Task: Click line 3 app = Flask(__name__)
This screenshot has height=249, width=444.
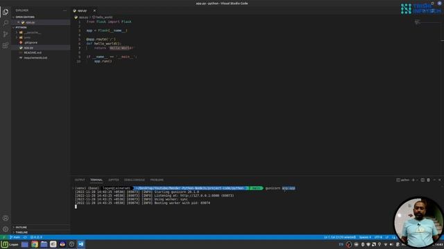Action: pyautogui.click(x=107, y=30)
